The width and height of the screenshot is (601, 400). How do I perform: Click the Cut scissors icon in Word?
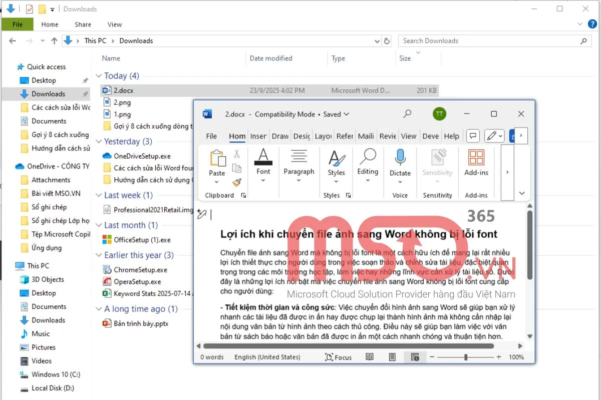237,154
